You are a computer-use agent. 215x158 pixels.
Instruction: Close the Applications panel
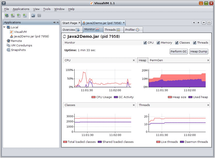58,22
